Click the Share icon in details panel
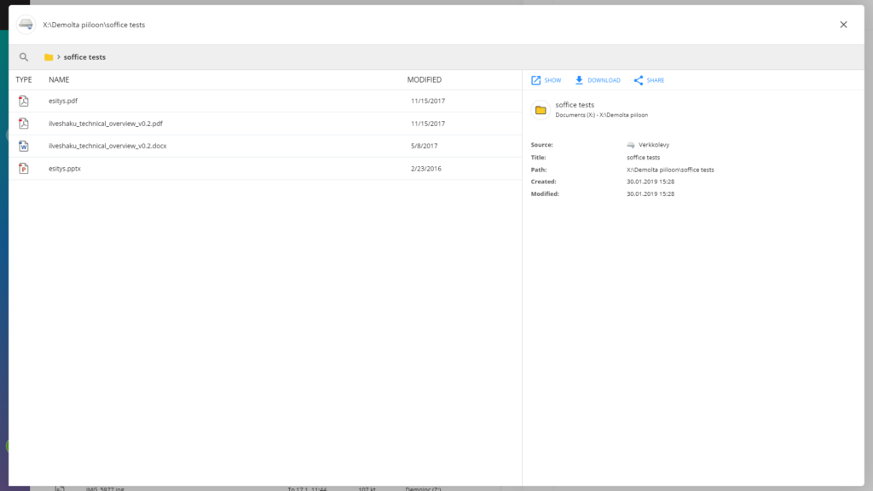Viewport: 873px width, 491px height. pyautogui.click(x=639, y=80)
